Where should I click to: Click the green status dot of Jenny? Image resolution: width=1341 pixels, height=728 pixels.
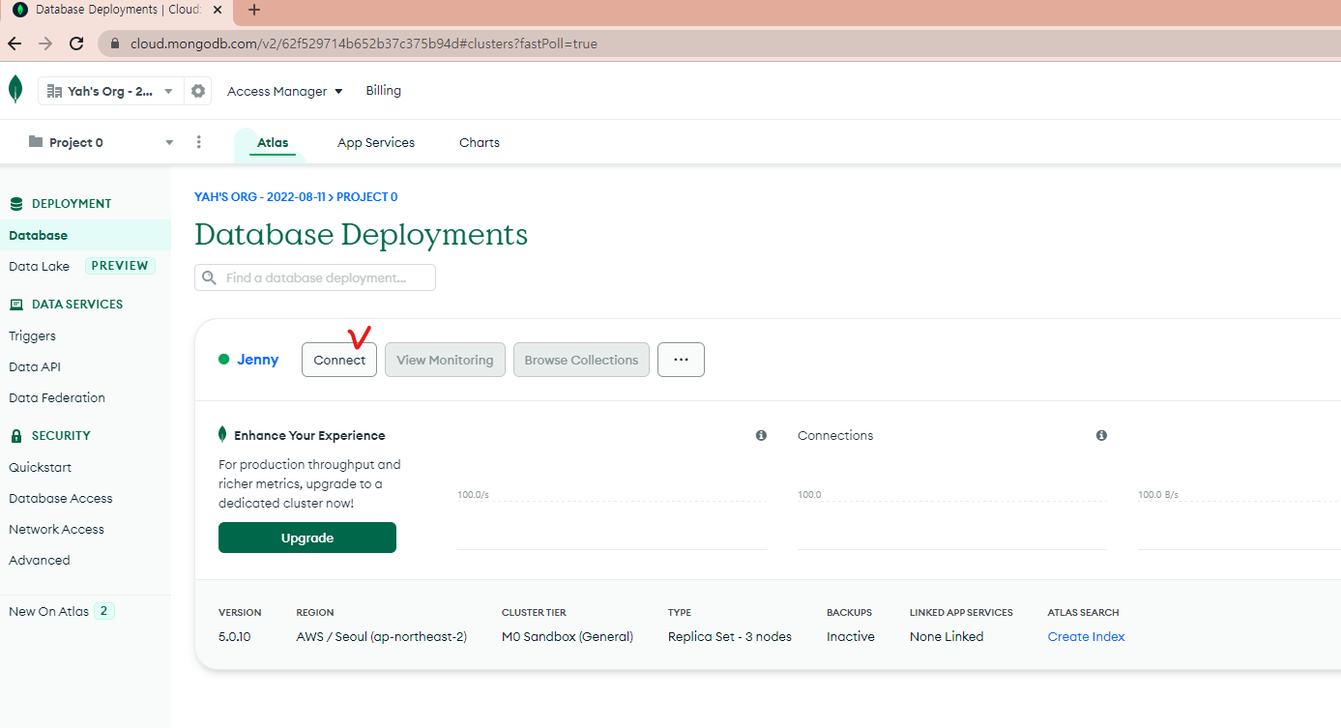(223, 360)
